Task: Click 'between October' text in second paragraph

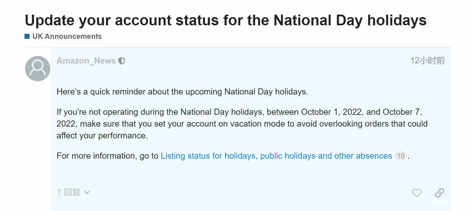Action: point(299,112)
